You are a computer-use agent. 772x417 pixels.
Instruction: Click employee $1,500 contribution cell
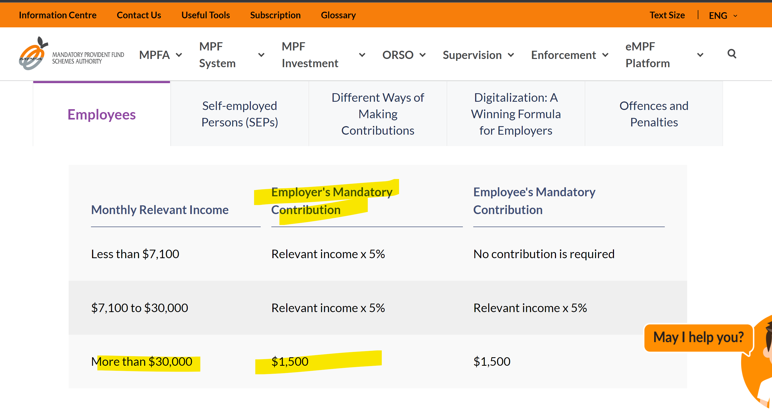point(492,362)
